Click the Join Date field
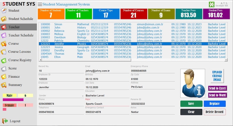Viewport: 233px width, 126px height. [x=107, y=87]
